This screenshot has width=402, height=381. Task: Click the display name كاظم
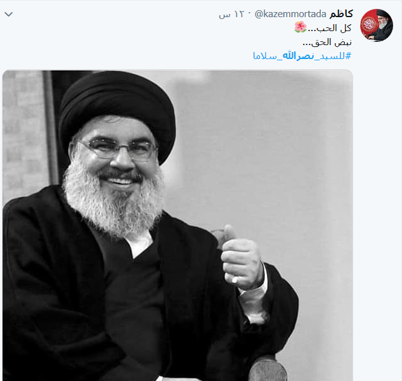click(341, 14)
